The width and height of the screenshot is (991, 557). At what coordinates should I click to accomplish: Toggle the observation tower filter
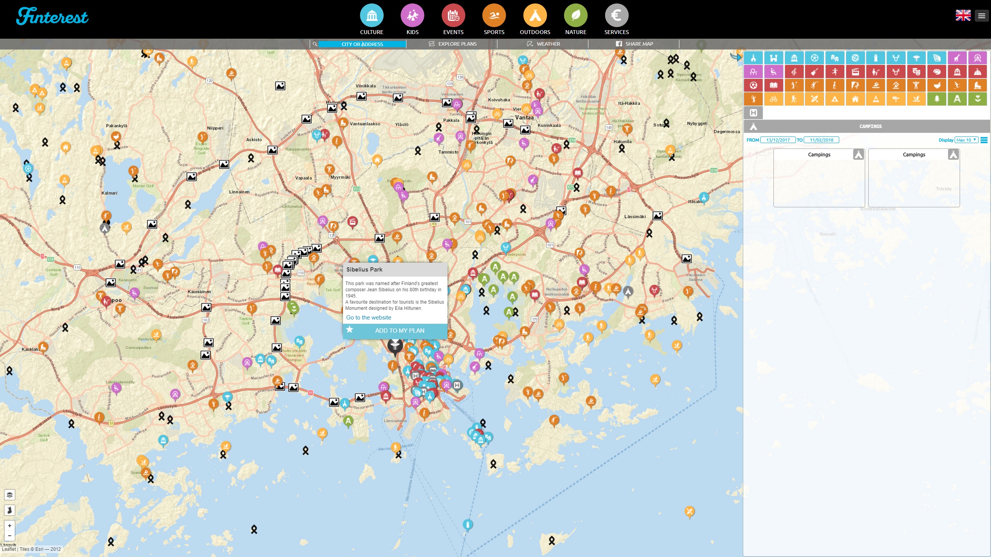pyautogui.click(x=957, y=99)
